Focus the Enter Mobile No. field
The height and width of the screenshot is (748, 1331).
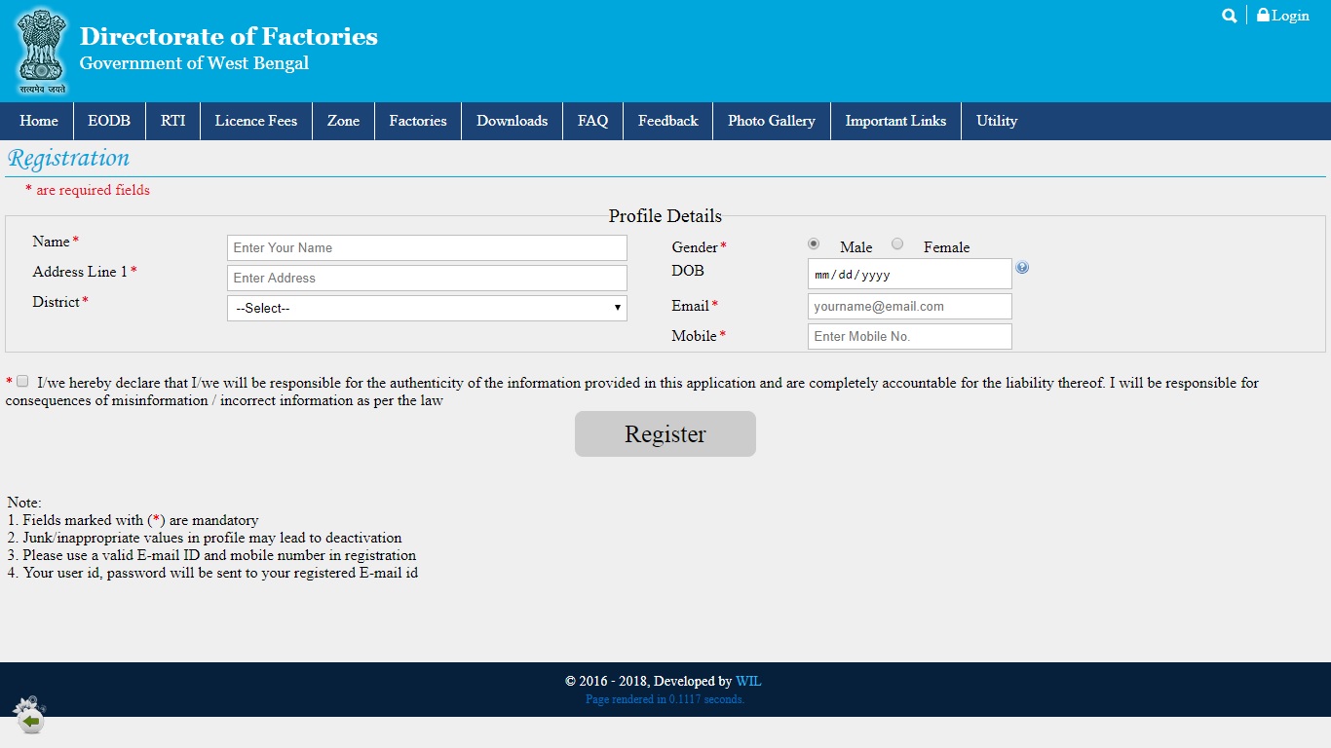(x=908, y=336)
